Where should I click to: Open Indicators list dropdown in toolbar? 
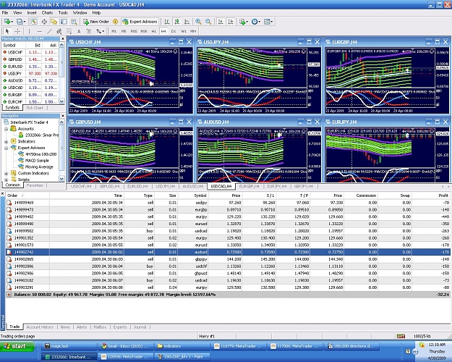(x=243, y=22)
